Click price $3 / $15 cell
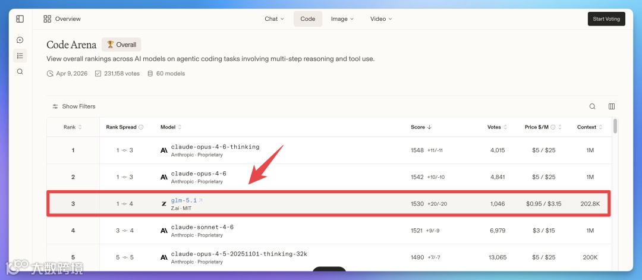 click(544, 231)
